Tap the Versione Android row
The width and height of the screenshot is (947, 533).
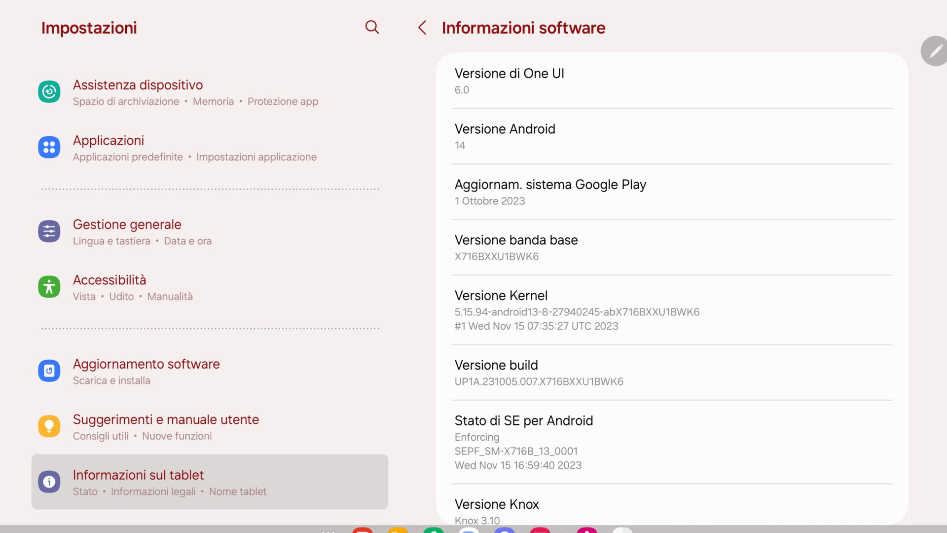(x=672, y=137)
